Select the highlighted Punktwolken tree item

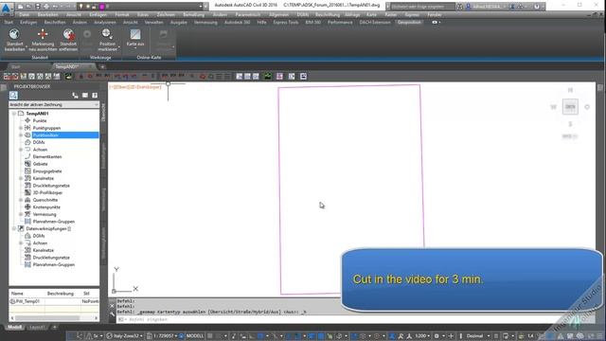[65, 135]
